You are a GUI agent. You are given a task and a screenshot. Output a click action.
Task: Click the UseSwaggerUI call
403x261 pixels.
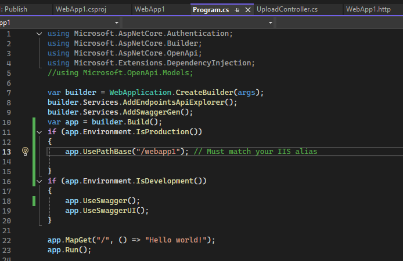coord(109,211)
